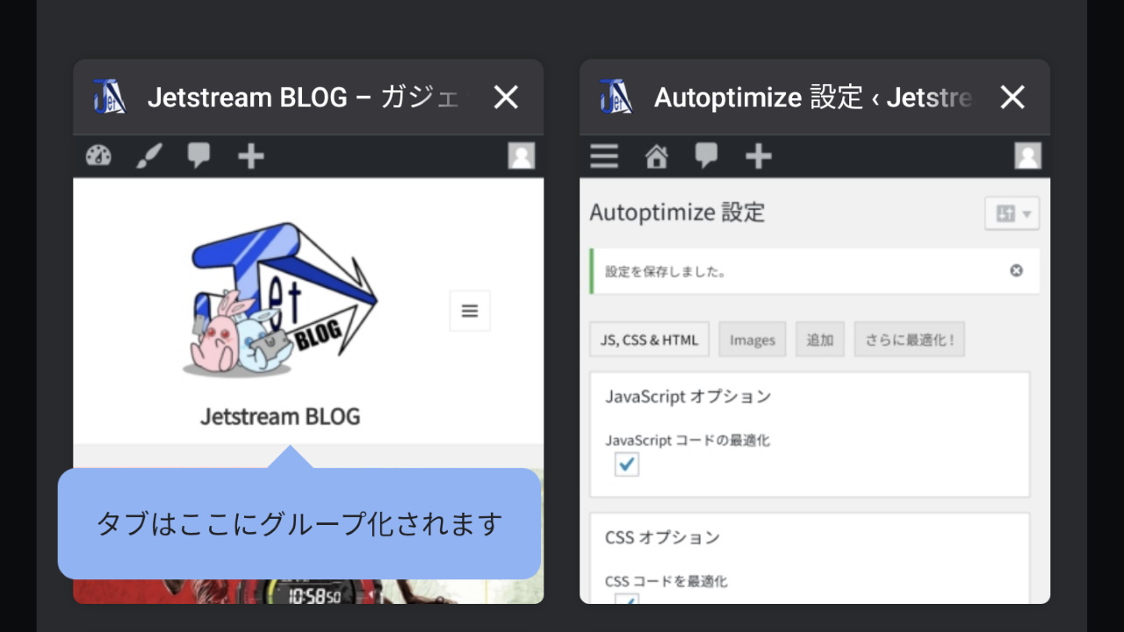Dismiss the 設定を保存しました notice

(1016, 270)
